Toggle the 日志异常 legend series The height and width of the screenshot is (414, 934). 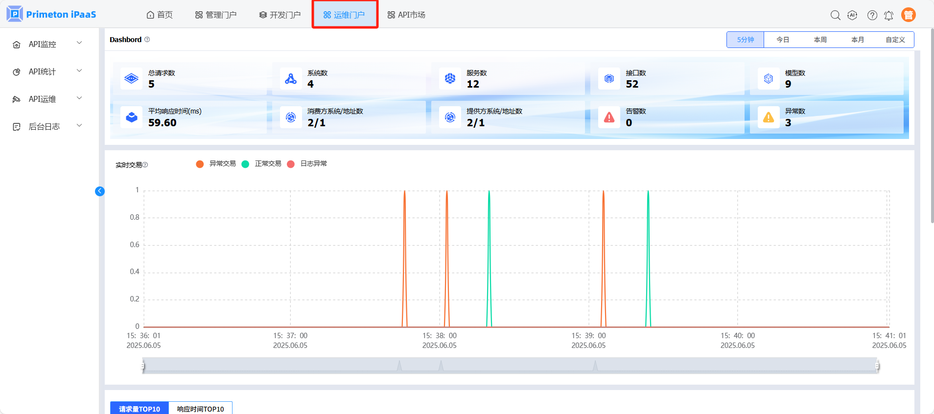[307, 164]
